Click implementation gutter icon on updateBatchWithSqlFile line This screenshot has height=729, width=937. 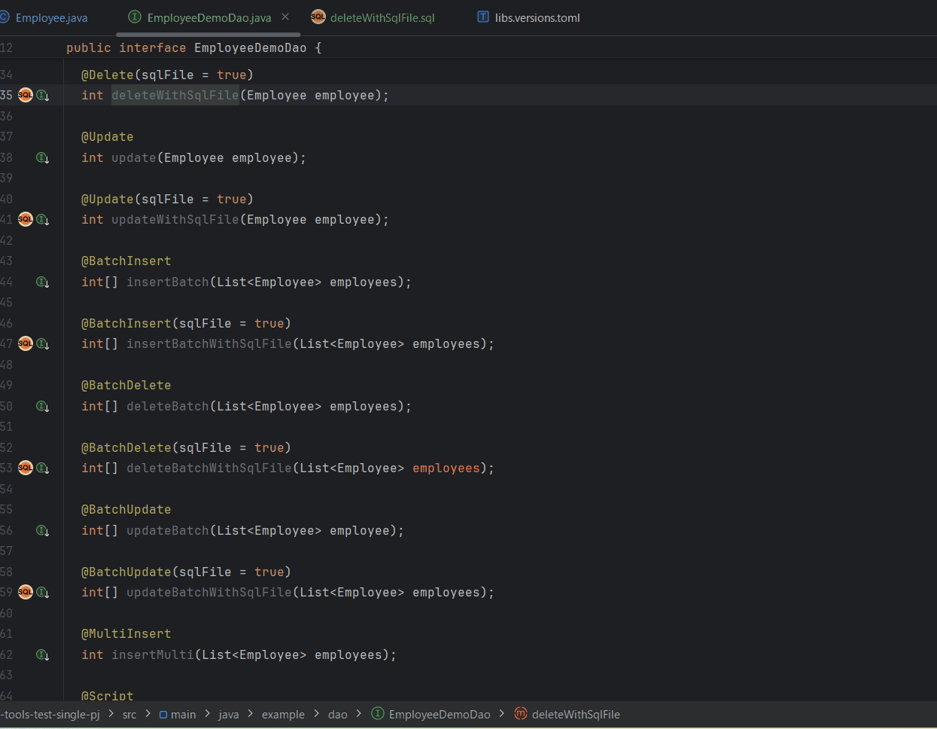point(42,592)
